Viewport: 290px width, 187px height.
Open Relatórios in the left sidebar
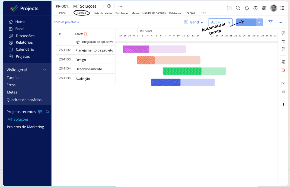(21, 43)
